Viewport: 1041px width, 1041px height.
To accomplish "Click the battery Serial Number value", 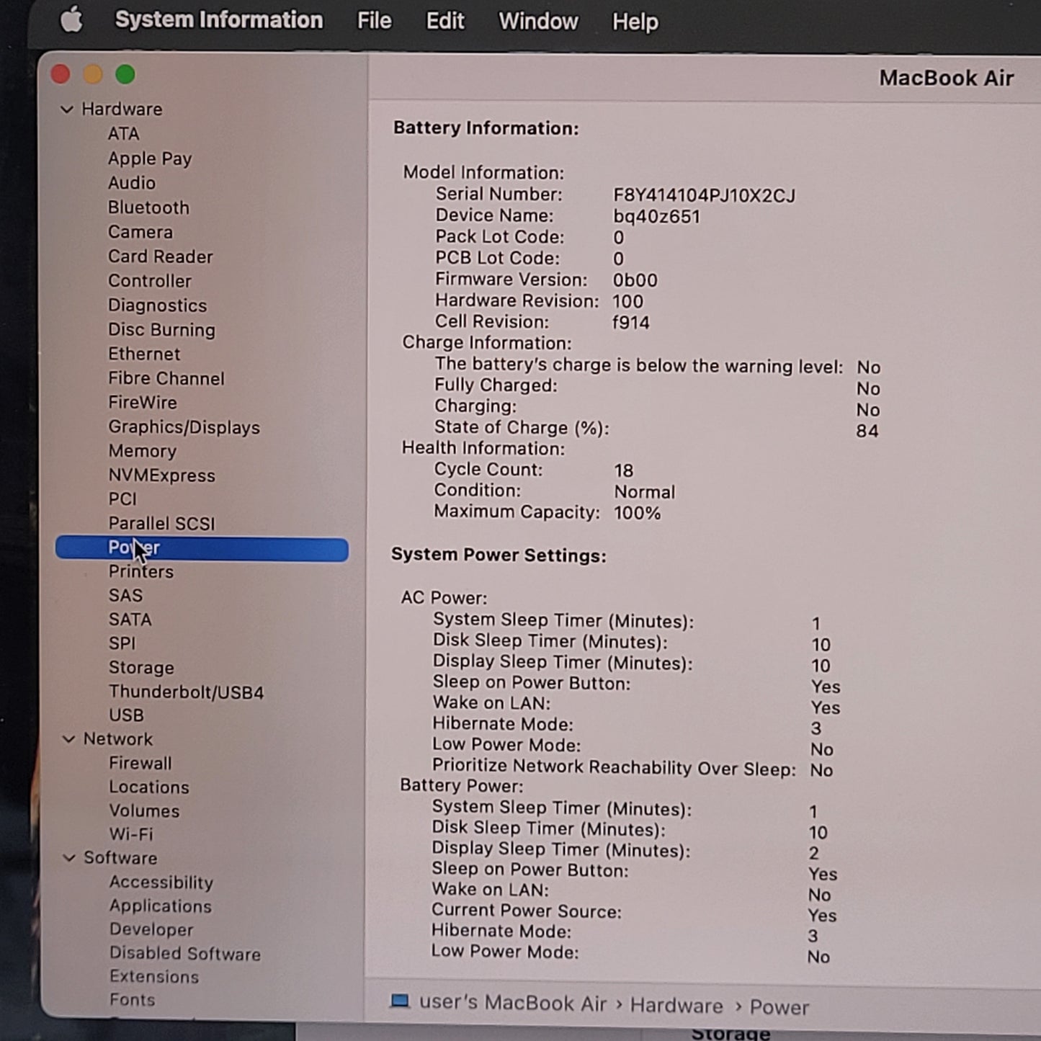I will pyautogui.click(x=704, y=196).
